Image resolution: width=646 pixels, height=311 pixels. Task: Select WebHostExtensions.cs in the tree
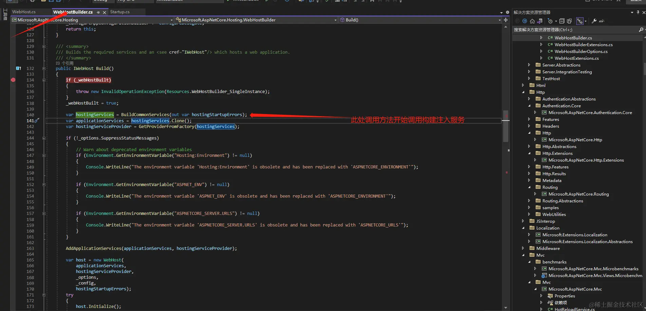click(x=576, y=58)
